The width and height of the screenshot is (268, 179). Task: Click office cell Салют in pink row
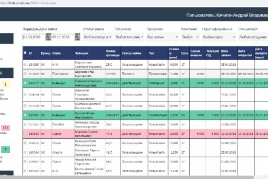(x=57, y=134)
